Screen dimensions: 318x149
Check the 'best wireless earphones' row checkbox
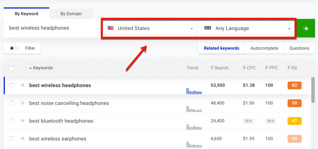(11, 139)
